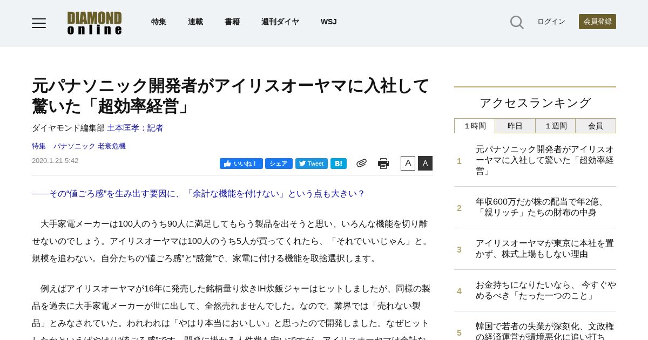Open the パナソニック 老衰危機 series link

(x=89, y=146)
